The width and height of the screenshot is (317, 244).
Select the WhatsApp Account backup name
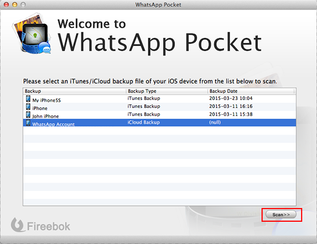point(53,124)
